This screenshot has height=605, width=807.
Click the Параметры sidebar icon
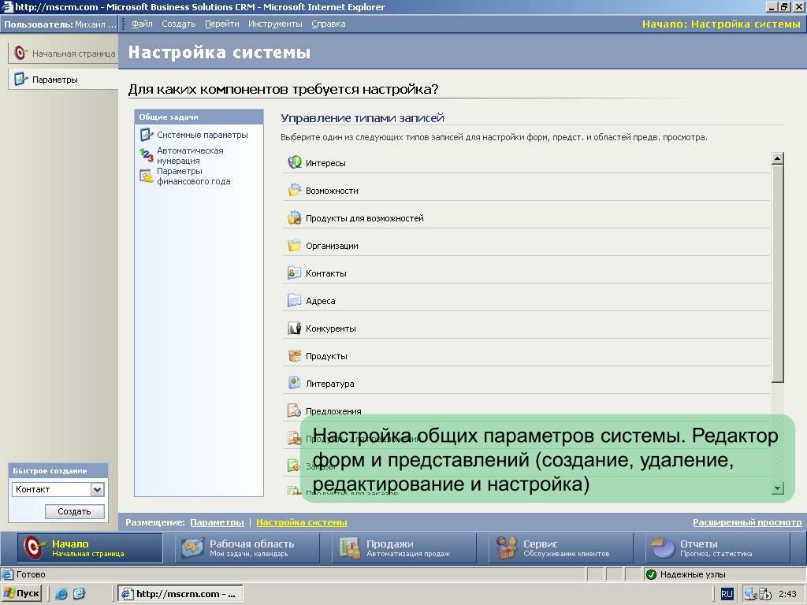(x=20, y=80)
